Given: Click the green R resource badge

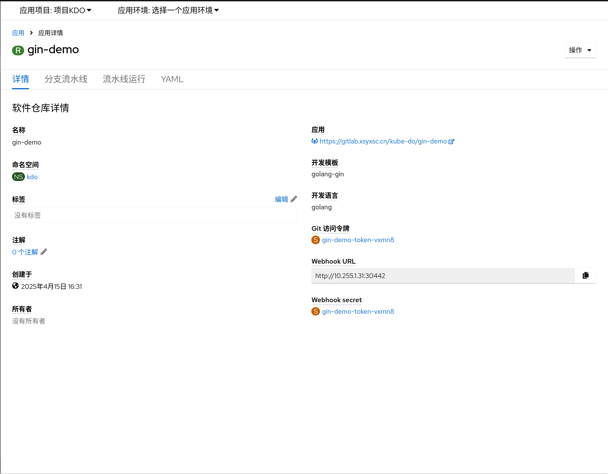Looking at the screenshot, I should (x=18, y=50).
